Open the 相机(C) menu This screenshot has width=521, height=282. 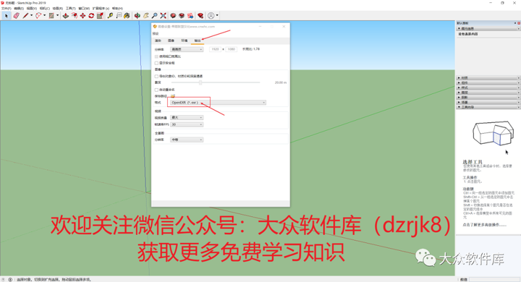(x=45, y=8)
